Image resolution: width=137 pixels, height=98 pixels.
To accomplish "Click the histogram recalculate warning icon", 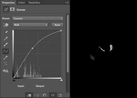I will click(6, 70).
